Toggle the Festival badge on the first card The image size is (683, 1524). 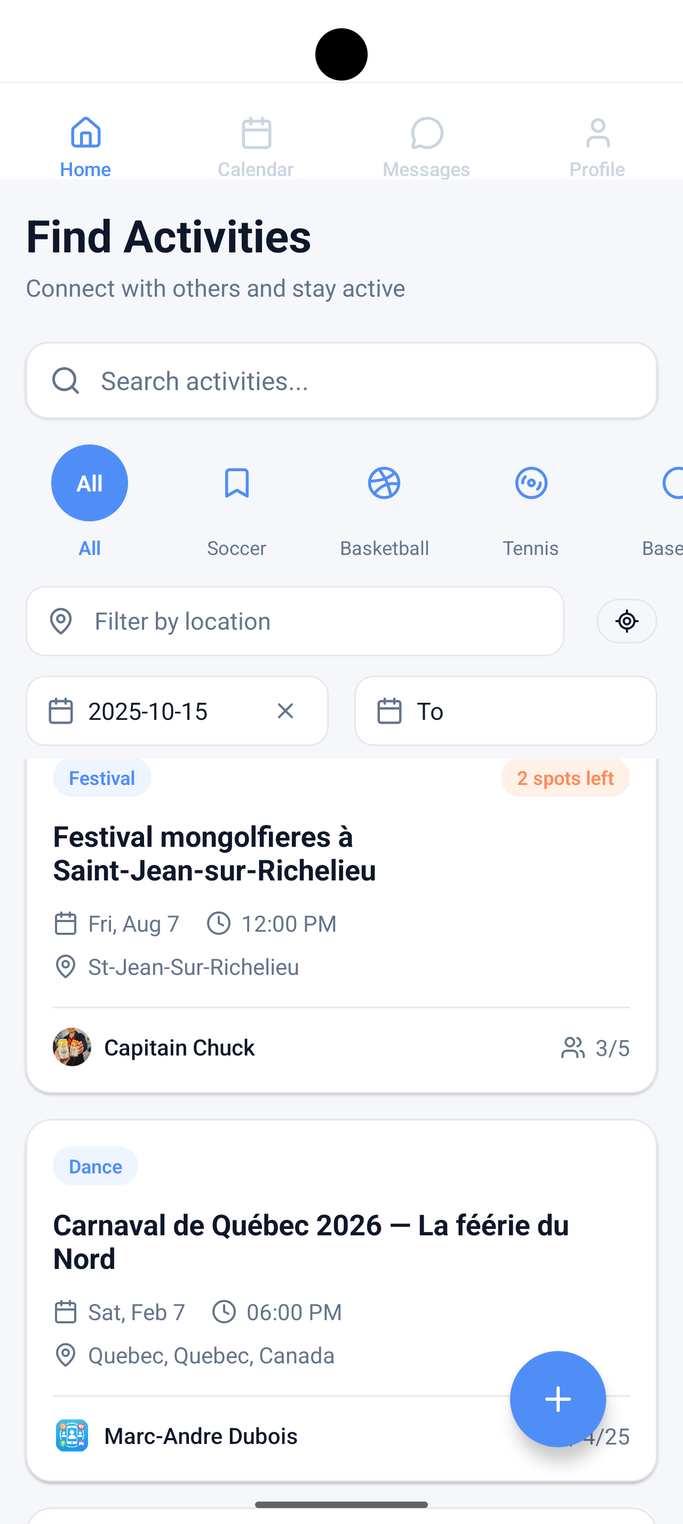102,777
